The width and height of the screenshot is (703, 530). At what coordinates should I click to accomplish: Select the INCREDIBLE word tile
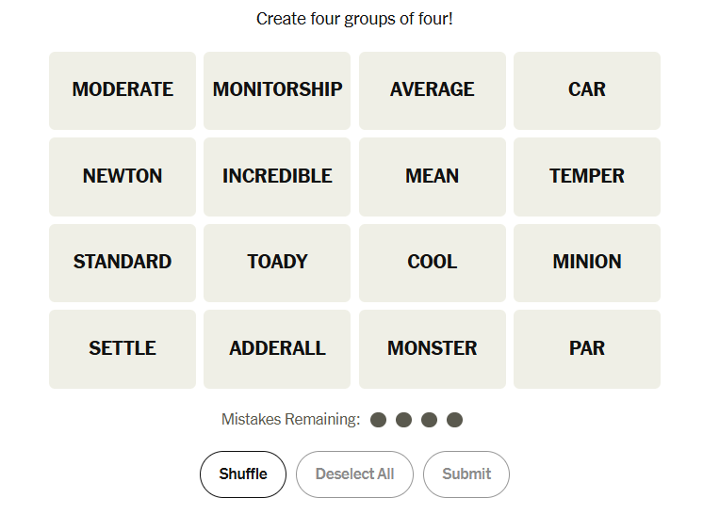(277, 176)
